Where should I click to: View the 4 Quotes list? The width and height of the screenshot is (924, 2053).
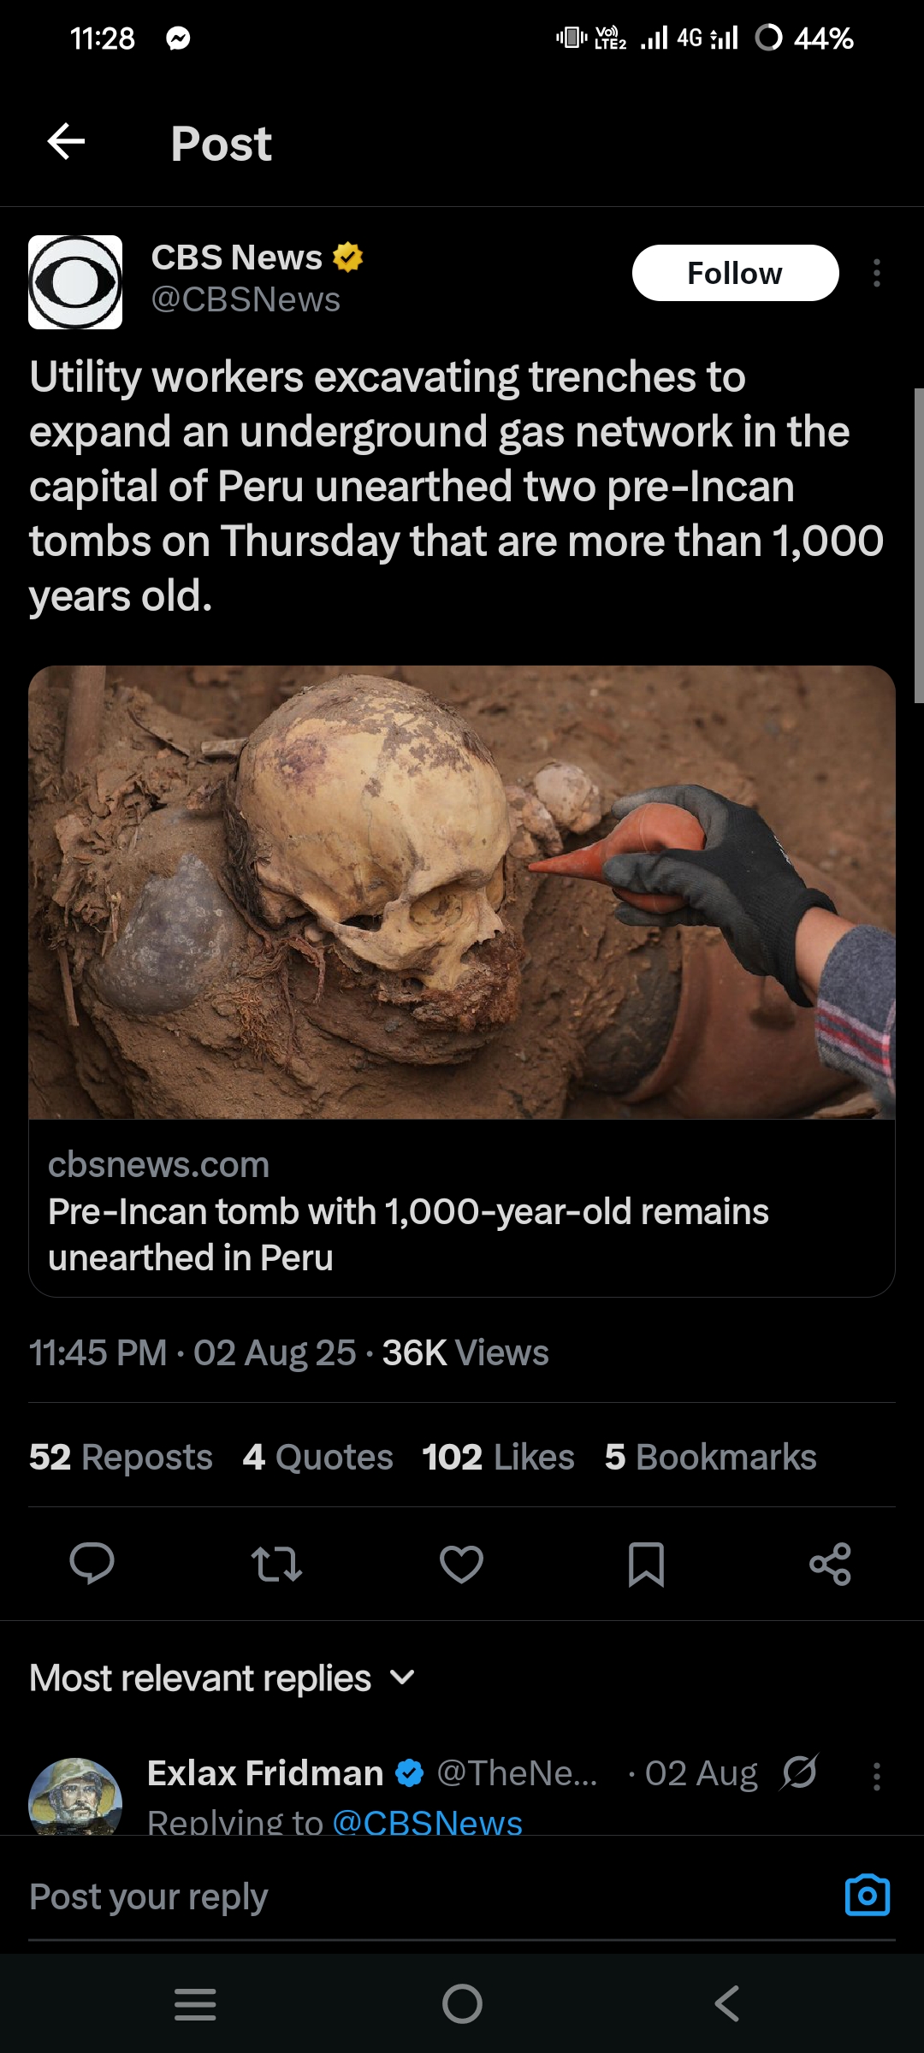(x=317, y=1457)
